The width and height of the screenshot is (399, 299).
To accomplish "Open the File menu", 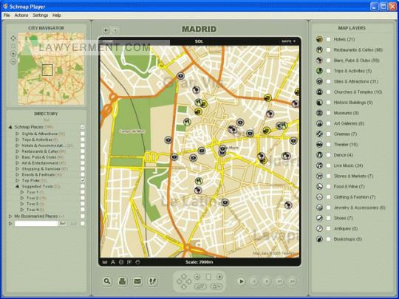I will coord(7,16).
